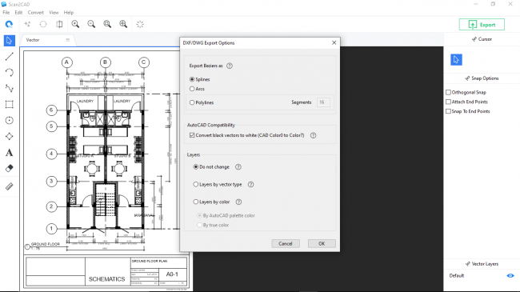Switch to the Vector tab
Screen dimensions: 520x292
click(48, 40)
